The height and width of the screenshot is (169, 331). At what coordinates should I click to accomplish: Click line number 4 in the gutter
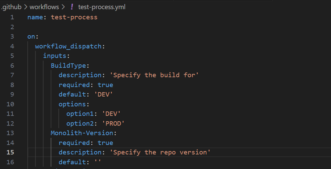tap(12, 46)
